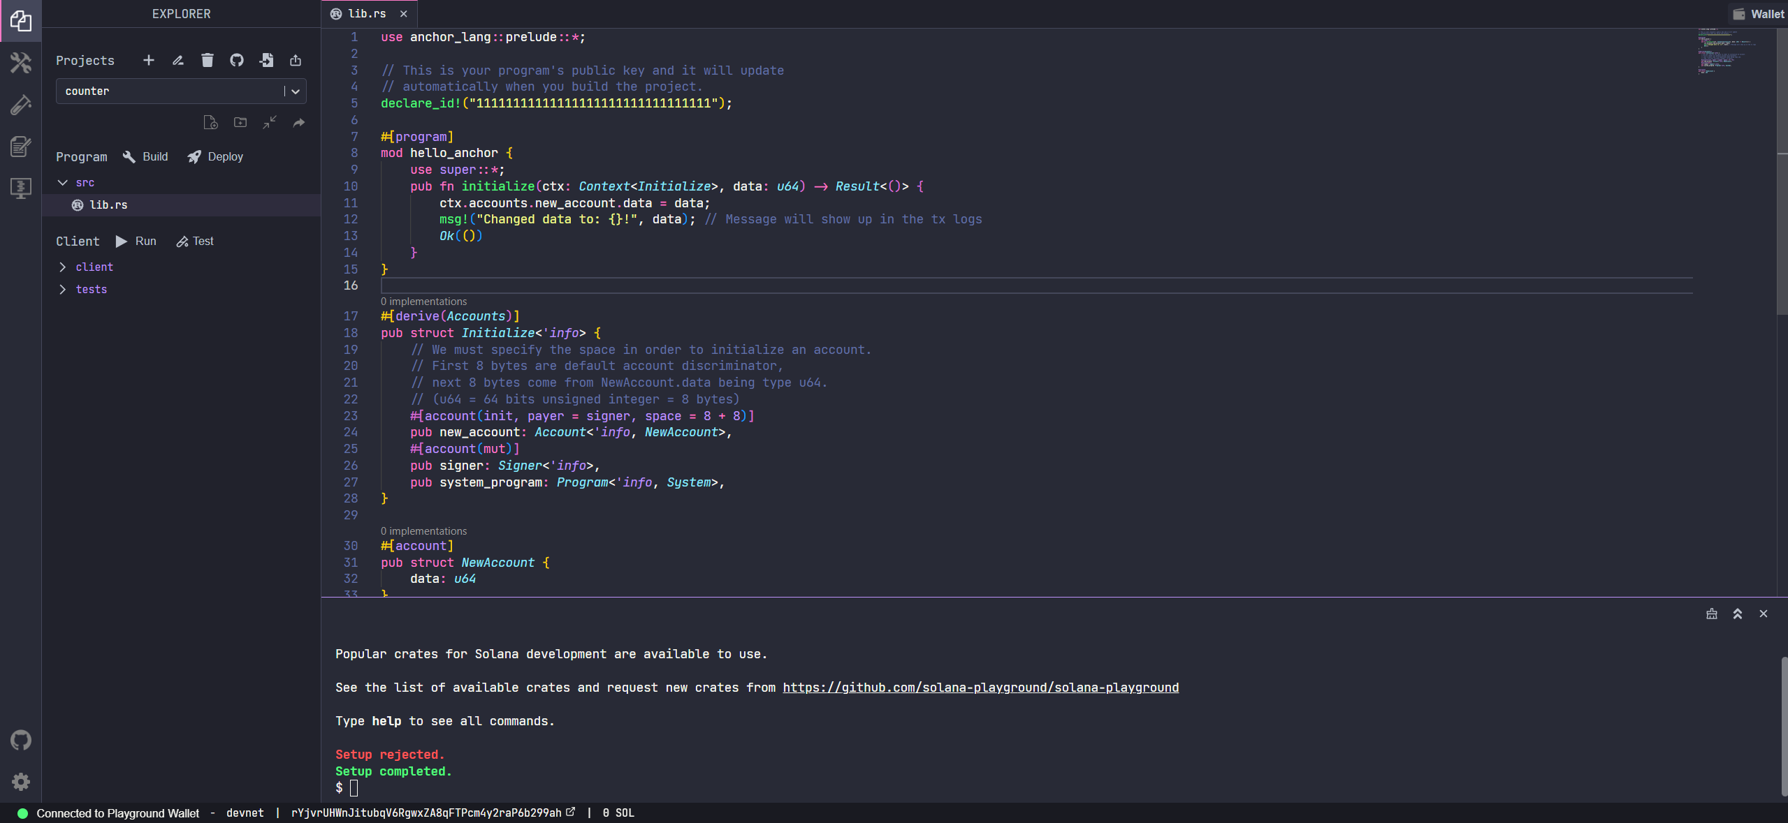Close the terminal panel

click(1764, 614)
